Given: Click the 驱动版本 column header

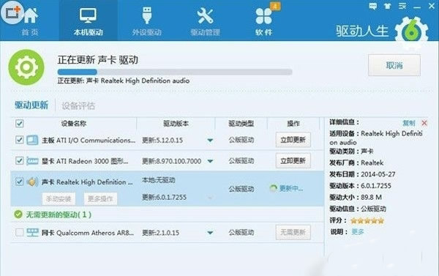Looking at the screenshot, I should (176, 123).
